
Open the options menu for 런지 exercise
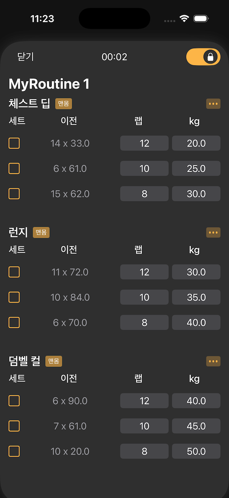(213, 232)
